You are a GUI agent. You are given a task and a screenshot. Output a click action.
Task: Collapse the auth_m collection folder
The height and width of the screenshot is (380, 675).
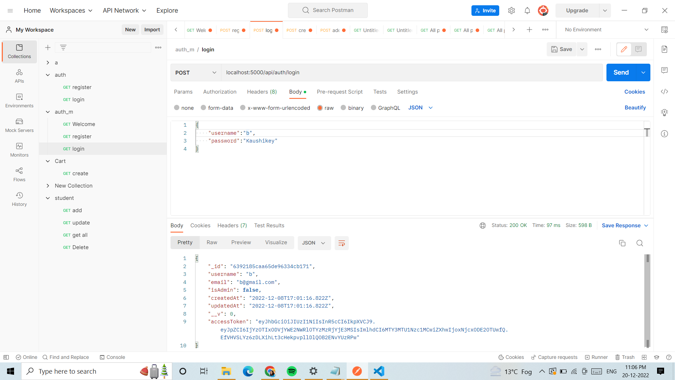point(48,112)
